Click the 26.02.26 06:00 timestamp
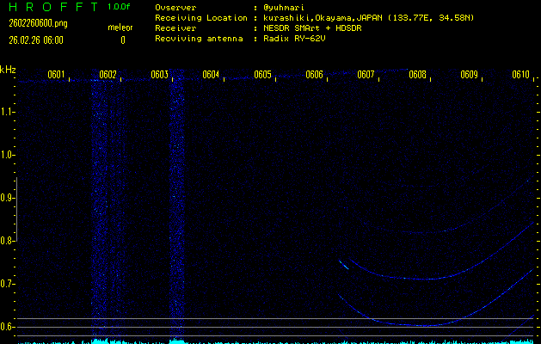Image resolution: width=541 pixels, height=344 pixels. click(35, 40)
